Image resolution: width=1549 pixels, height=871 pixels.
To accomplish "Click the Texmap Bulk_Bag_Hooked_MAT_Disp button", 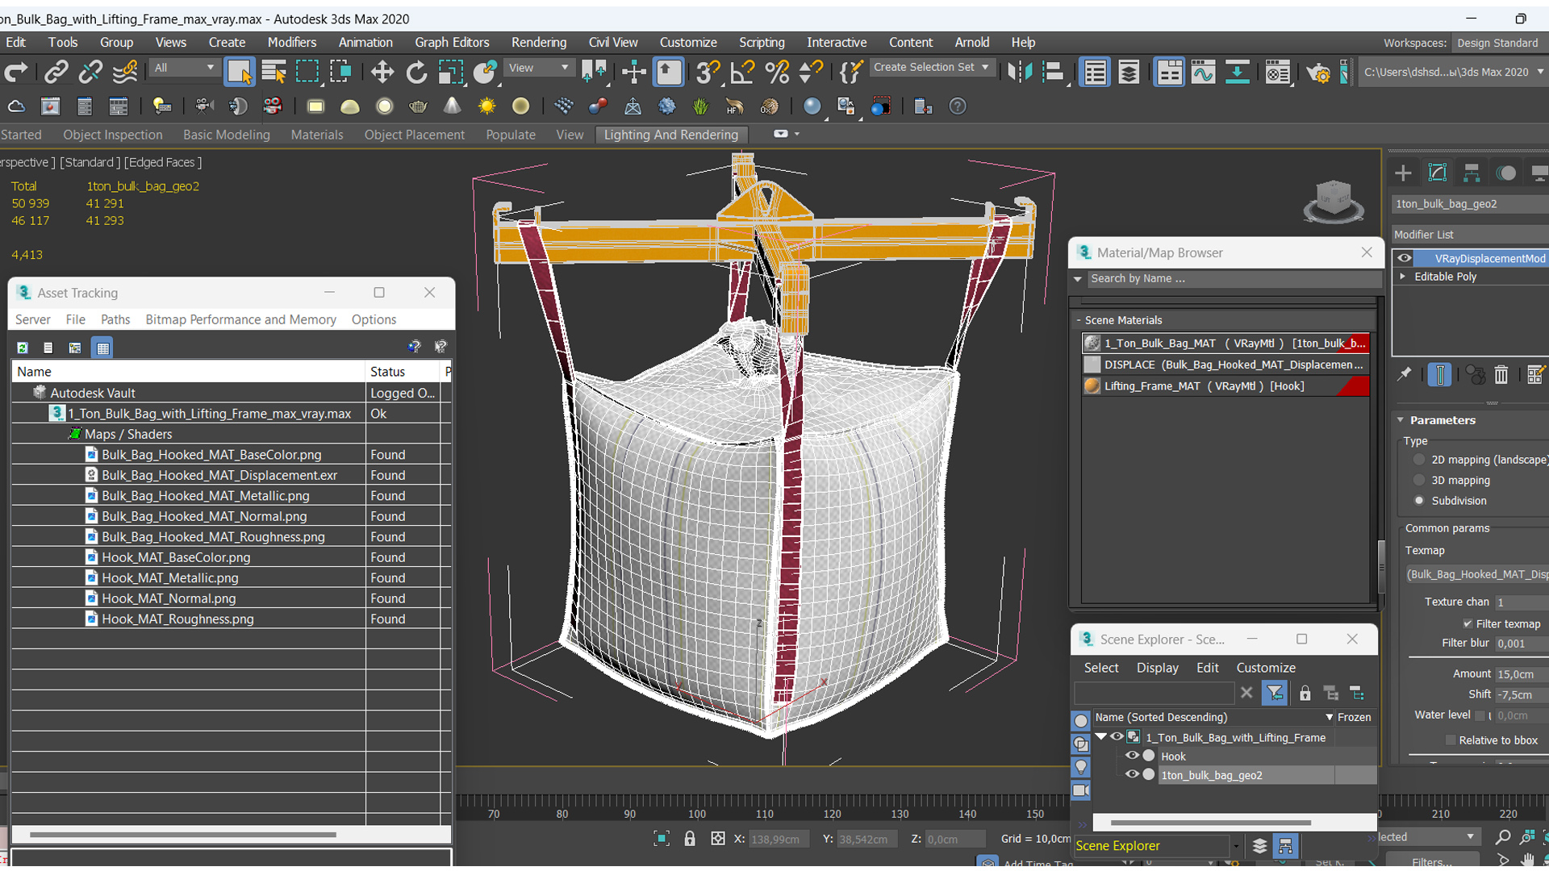I will point(1476,574).
